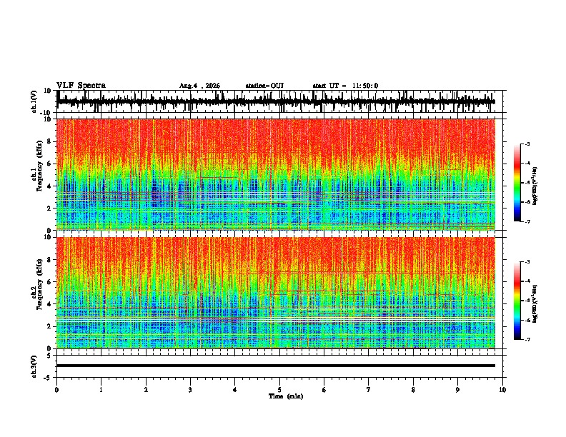The height and width of the screenshot is (437, 566).
Task: Click the ch.2 spectrogram panel
Action: click(276, 293)
